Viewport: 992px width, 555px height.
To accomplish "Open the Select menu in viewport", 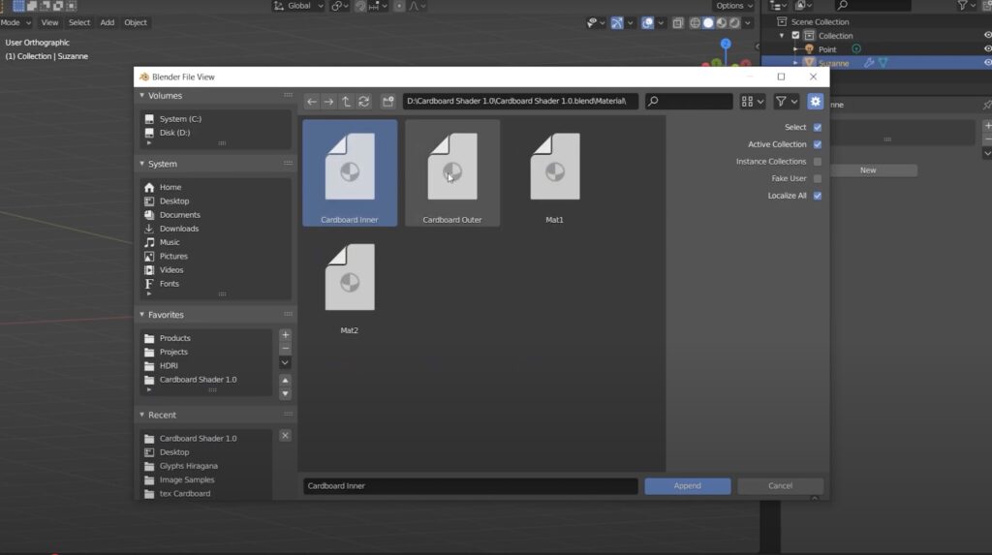I will (79, 22).
